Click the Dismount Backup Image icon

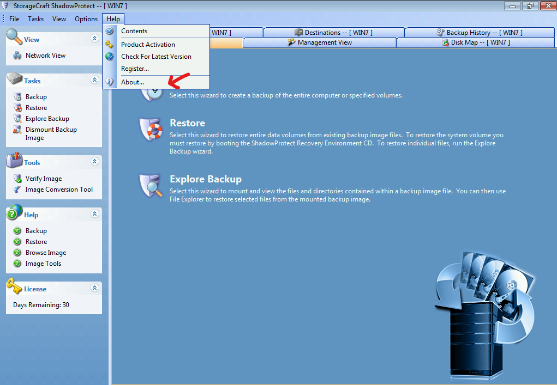(x=17, y=130)
